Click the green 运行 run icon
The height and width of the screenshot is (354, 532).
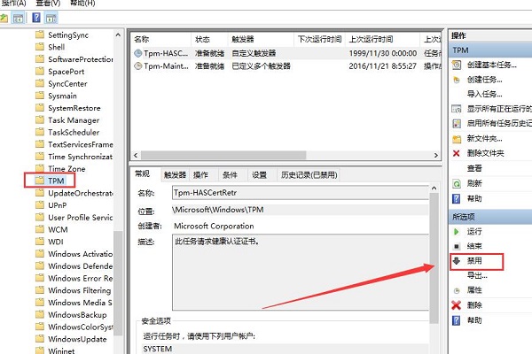[457, 232]
